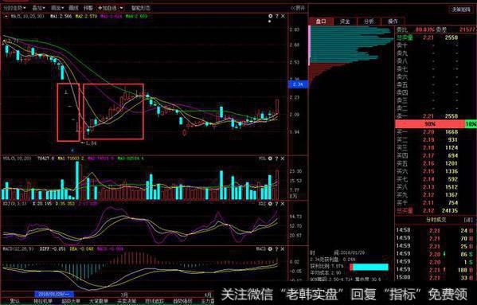This screenshot has width=477, height=305.
Task: Switch to the 操作 tab
Action: tap(393, 22)
